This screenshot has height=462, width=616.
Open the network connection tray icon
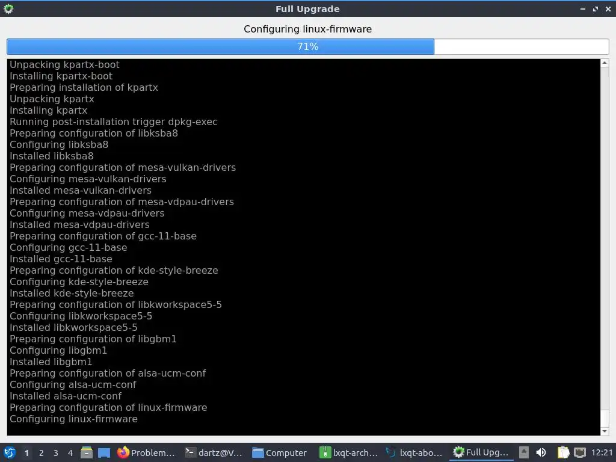[x=580, y=452]
